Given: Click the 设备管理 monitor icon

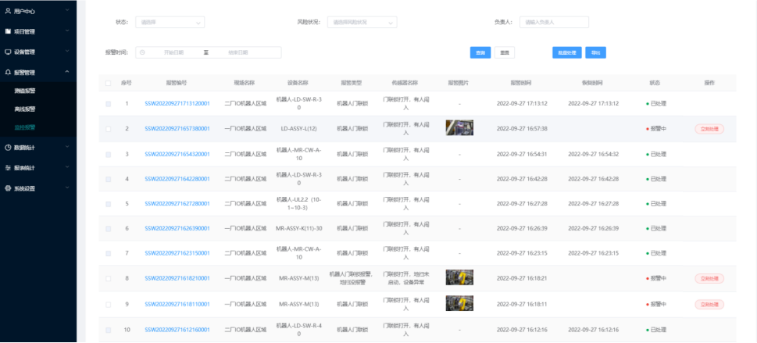Looking at the screenshot, I should pyautogui.click(x=8, y=52).
